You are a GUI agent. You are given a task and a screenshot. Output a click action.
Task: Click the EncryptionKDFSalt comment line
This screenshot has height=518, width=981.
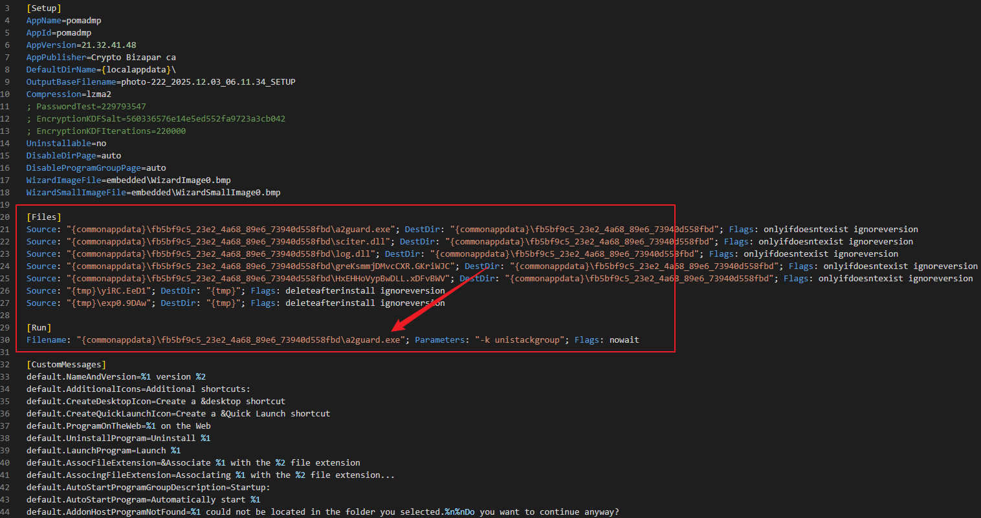tap(155, 119)
